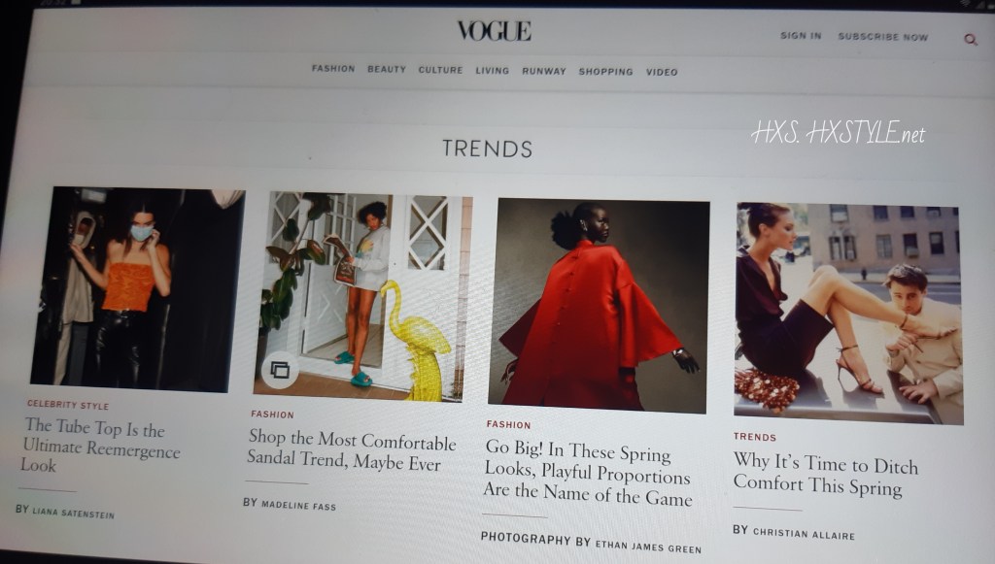Viewport: 995px width, 564px height.
Task: Click the Celebrity Style category label
Action: [68, 405]
